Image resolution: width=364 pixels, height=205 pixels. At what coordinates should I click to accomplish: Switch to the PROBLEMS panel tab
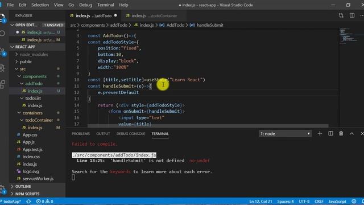(x=81, y=134)
